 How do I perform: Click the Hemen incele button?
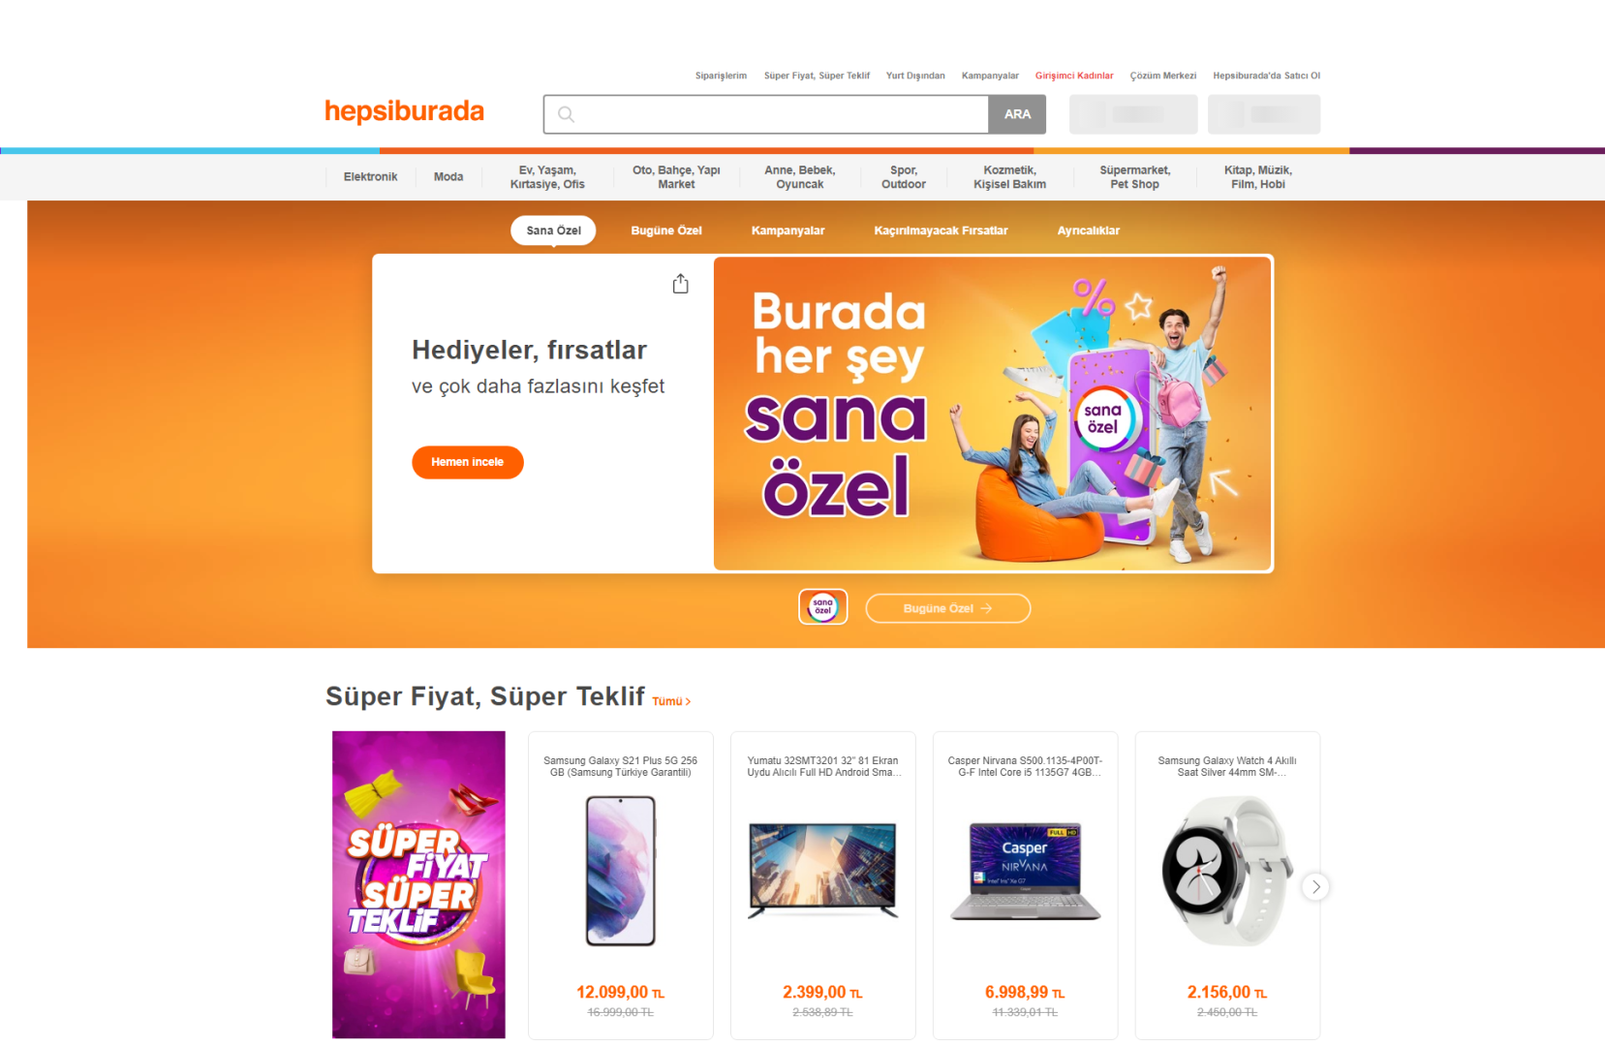(468, 462)
